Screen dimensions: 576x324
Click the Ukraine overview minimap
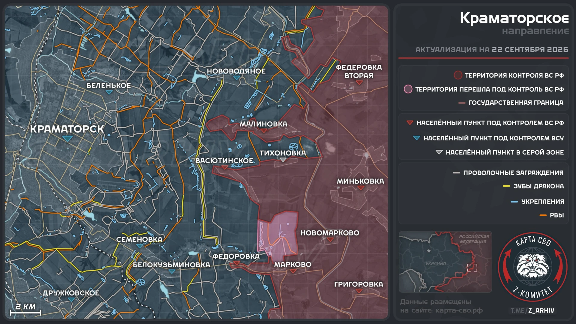tap(445, 262)
